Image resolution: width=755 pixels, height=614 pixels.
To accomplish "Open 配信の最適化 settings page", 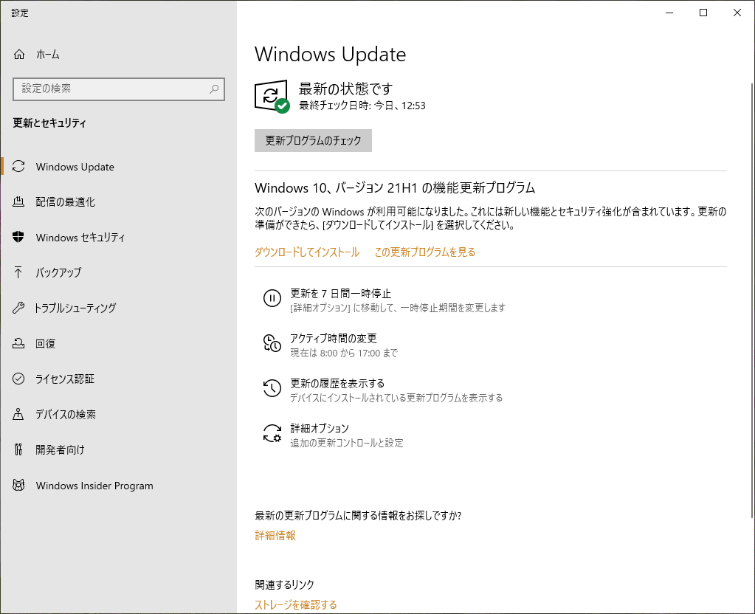I will pyautogui.click(x=118, y=201).
